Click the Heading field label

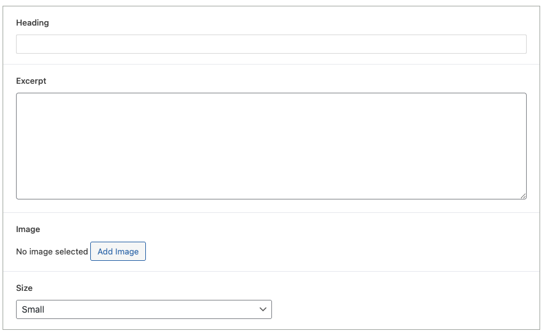tap(33, 23)
